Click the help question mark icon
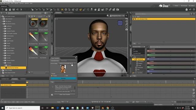This screenshot has width=196, height=110. coord(194,9)
